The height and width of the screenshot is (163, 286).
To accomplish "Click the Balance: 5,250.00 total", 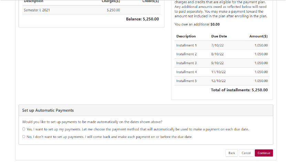I will pos(142,19).
